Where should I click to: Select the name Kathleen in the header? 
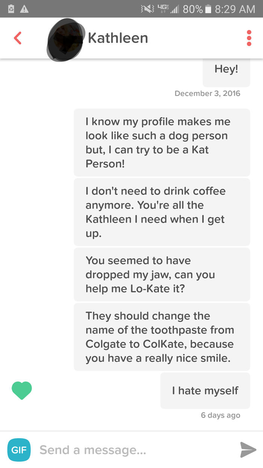pyautogui.click(x=117, y=38)
